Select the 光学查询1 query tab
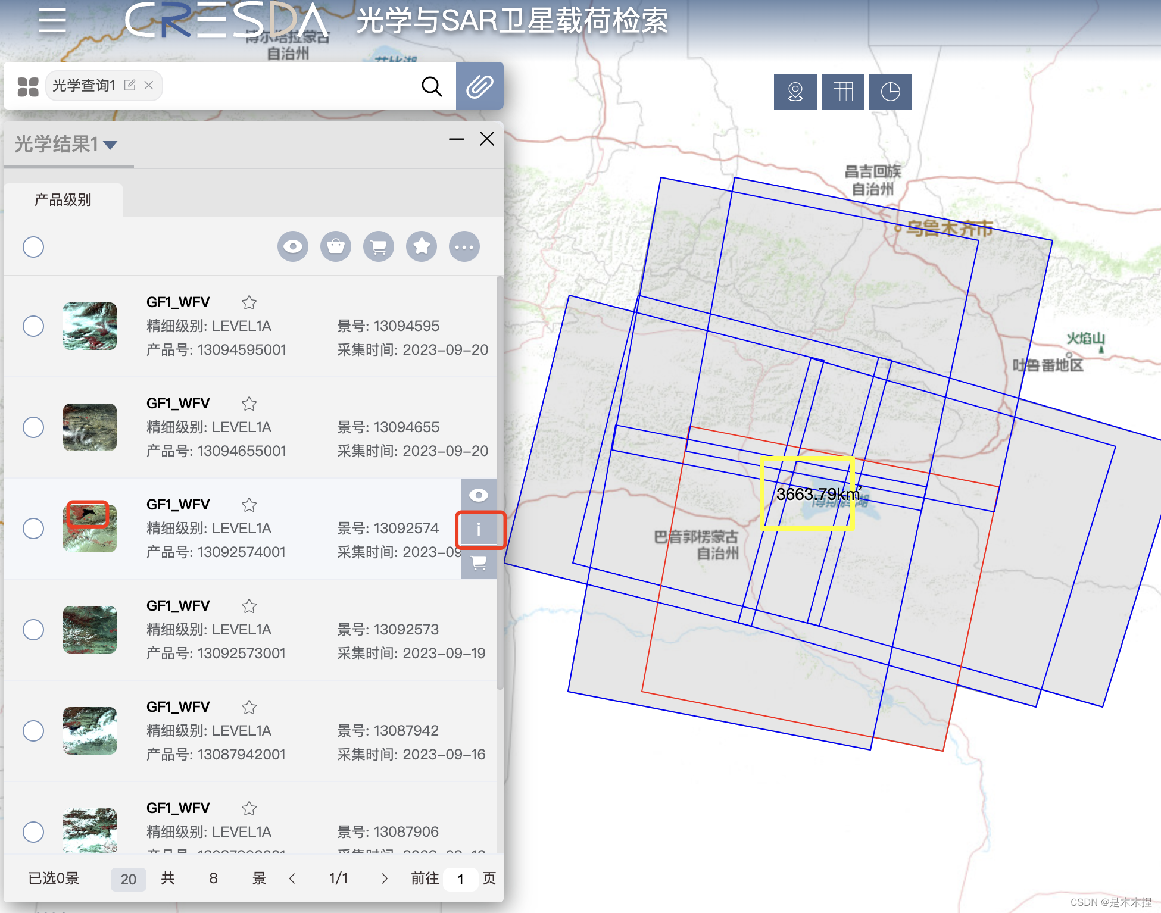Screen dimensions: 1161x913 tap(84, 86)
